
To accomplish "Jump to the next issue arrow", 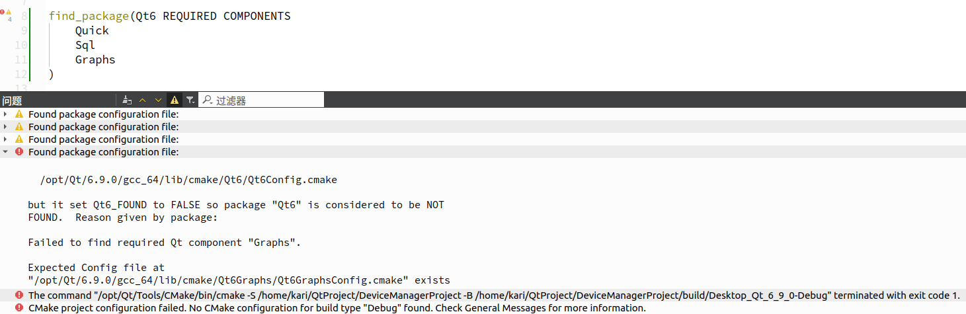I will click(158, 100).
